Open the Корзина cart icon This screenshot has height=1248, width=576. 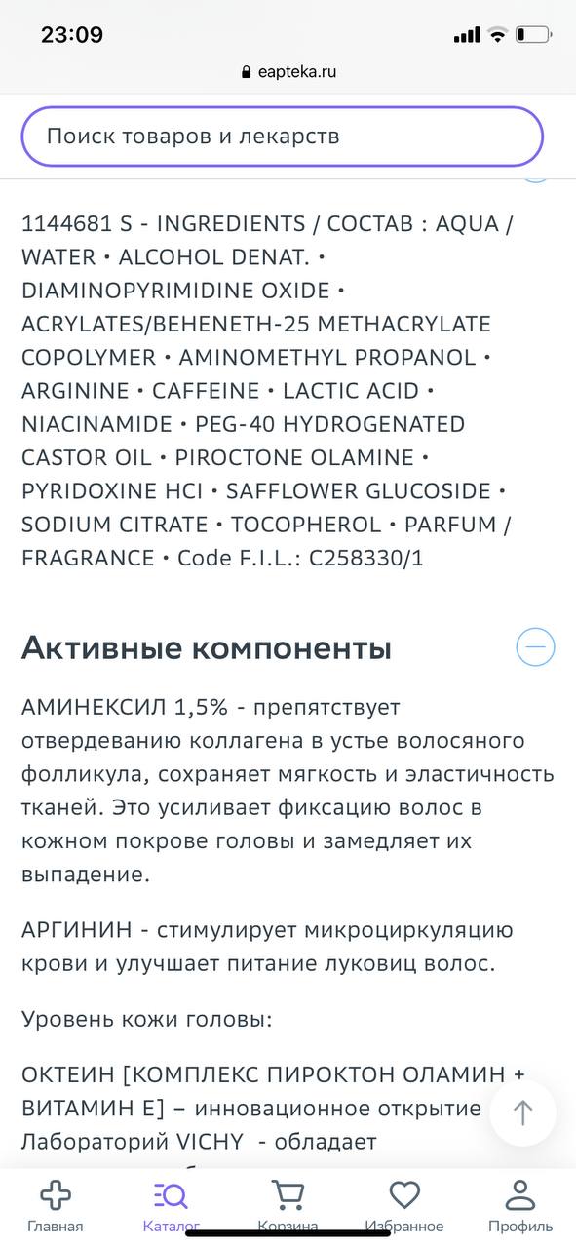(x=288, y=1194)
